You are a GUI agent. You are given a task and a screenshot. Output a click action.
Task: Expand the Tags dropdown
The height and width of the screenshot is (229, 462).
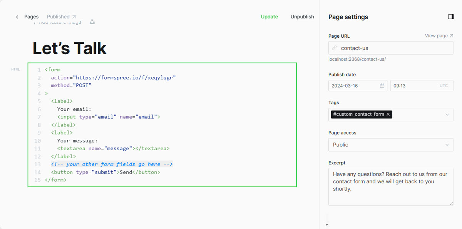point(447,114)
